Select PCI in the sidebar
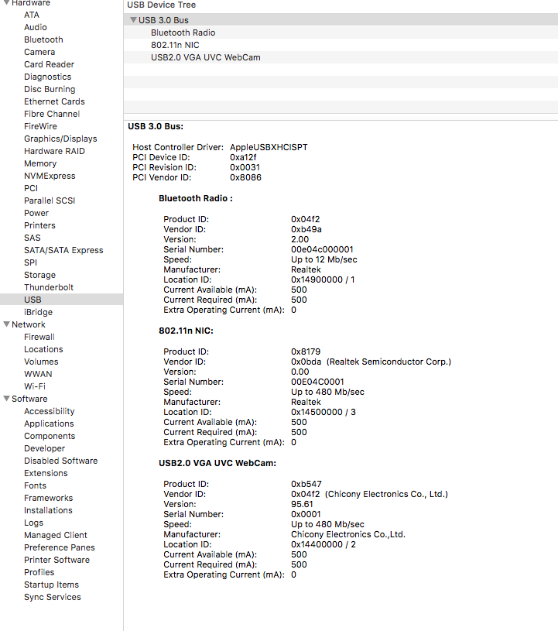 31,188
